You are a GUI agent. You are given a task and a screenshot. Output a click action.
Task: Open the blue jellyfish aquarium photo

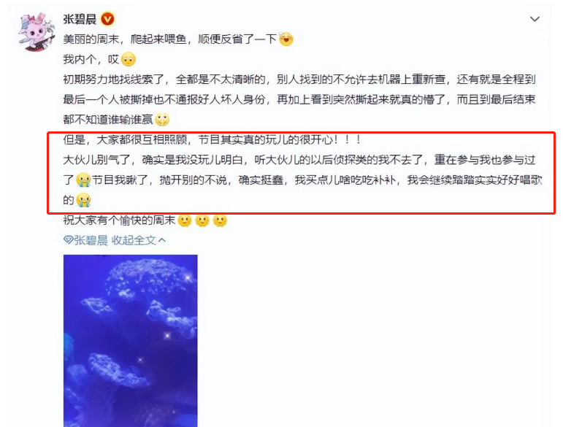pos(130,341)
